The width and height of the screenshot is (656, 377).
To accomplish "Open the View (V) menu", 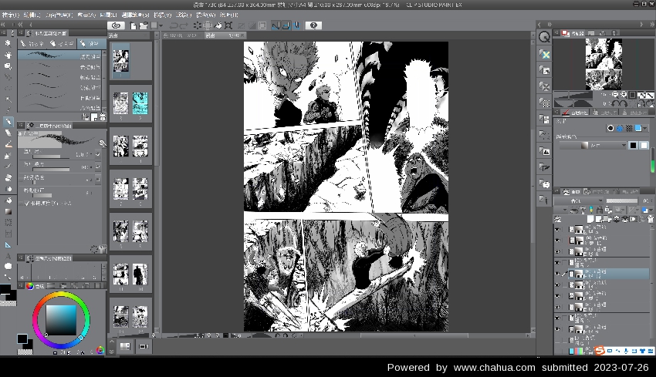I will pos(162,15).
